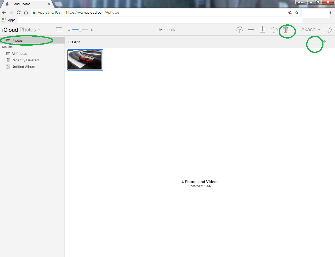Bookmark this page with the star icon
The image size is (335, 257).
(x=297, y=12)
